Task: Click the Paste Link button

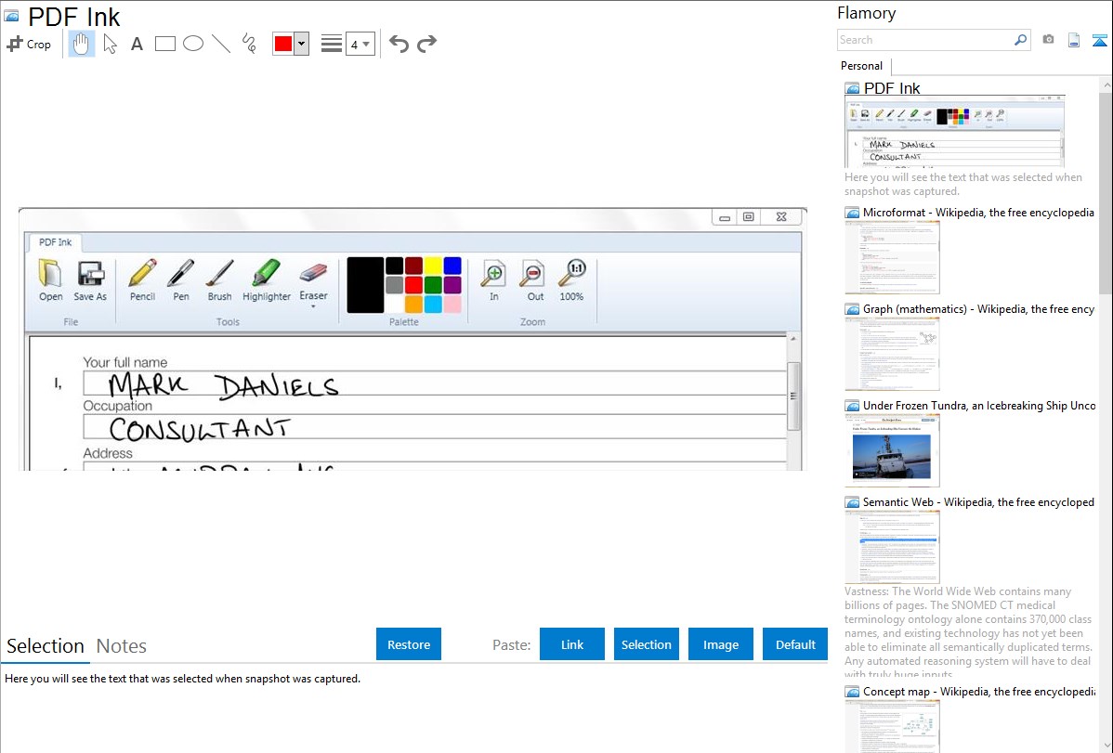Action: tap(572, 644)
